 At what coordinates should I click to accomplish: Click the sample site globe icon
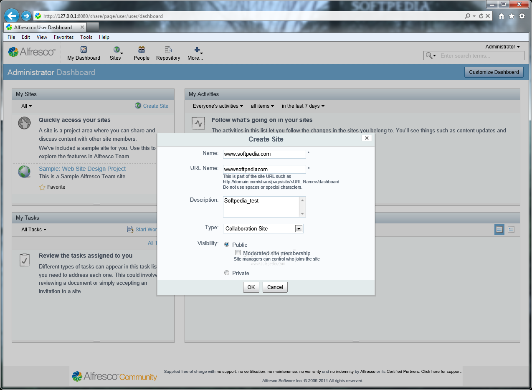[x=24, y=172]
